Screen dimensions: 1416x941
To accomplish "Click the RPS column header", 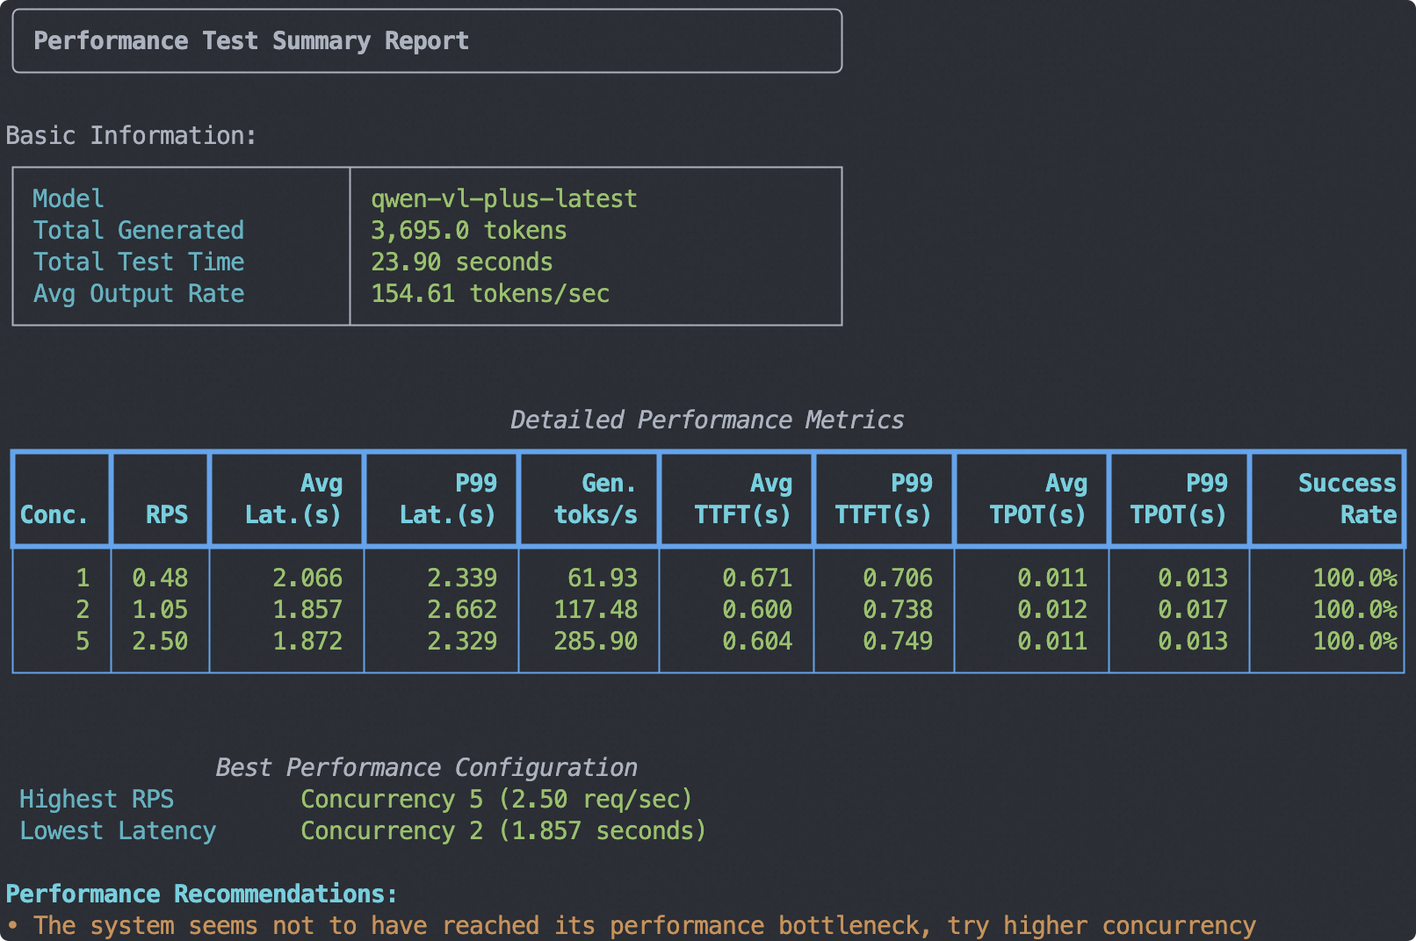I will click(x=166, y=514).
